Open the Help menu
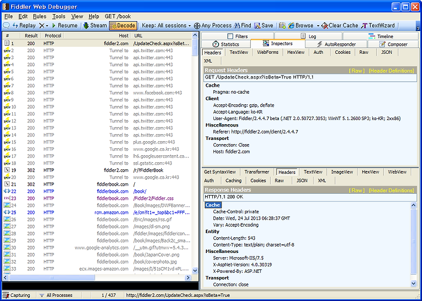This screenshot has width=422, height=301. (x=94, y=16)
